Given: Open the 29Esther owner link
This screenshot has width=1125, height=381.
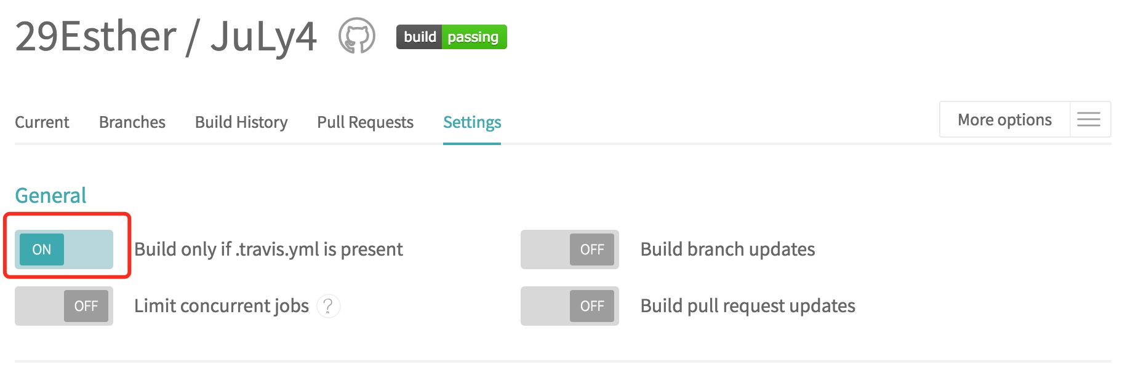Looking at the screenshot, I should pos(95,37).
